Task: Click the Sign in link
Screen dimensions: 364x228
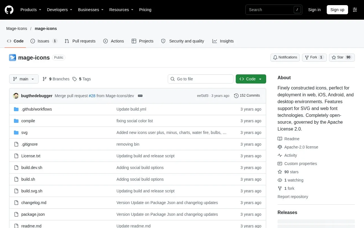Action: 314,10
